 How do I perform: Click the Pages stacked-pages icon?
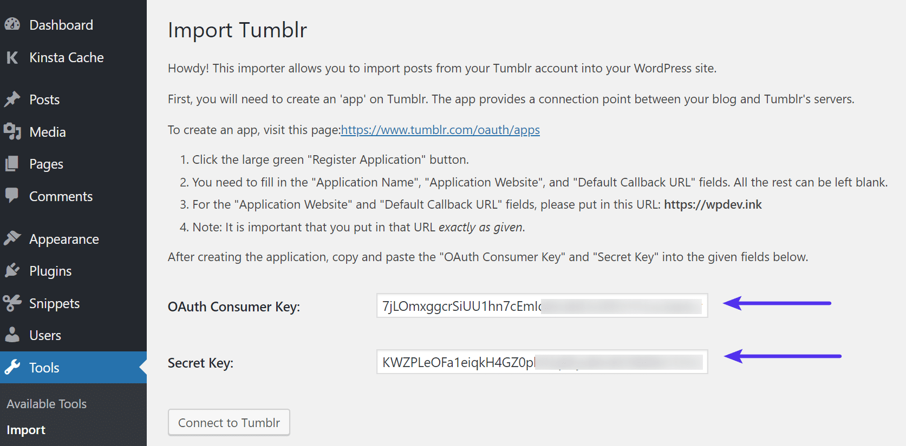[12, 164]
